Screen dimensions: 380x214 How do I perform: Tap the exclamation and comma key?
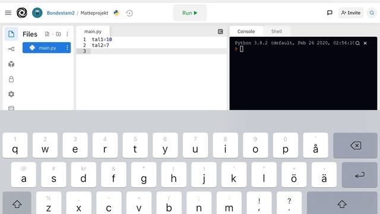point(259,203)
